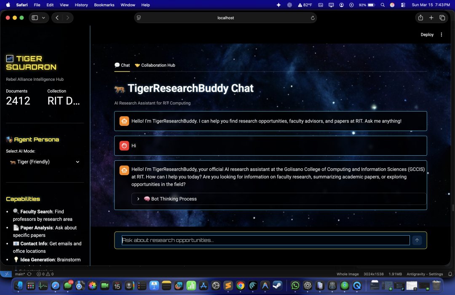Click the ChatGPT icon in the menu bar
This screenshot has width=455, height=295.
click(x=289, y=5)
